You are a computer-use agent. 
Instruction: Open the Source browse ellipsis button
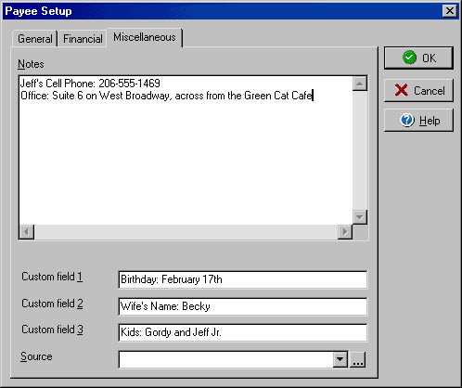tap(358, 359)
